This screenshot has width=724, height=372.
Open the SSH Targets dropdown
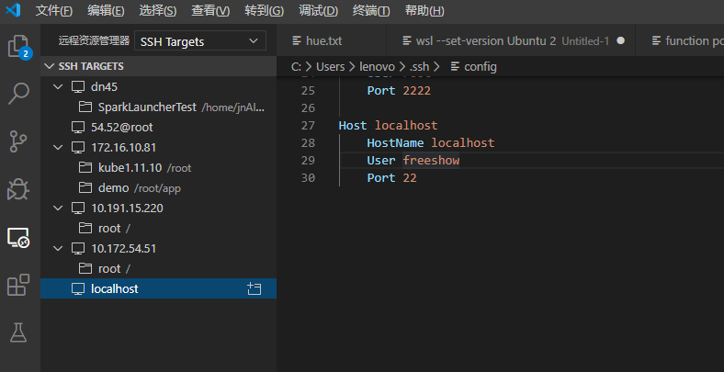click(199, 41)
